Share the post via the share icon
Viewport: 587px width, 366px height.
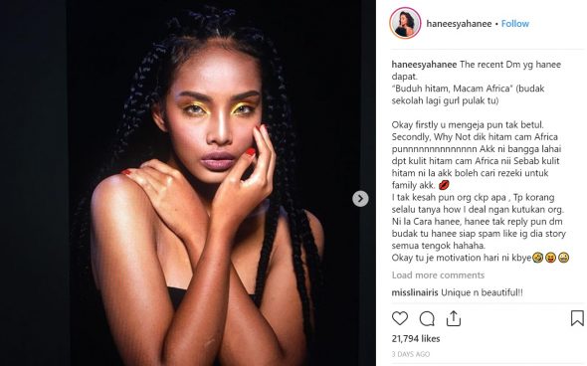[x=454, y=318]
